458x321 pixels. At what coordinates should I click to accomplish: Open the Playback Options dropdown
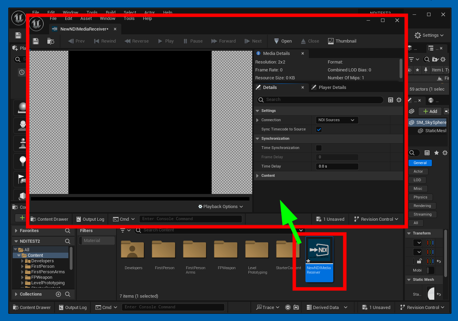click(221, 207)
